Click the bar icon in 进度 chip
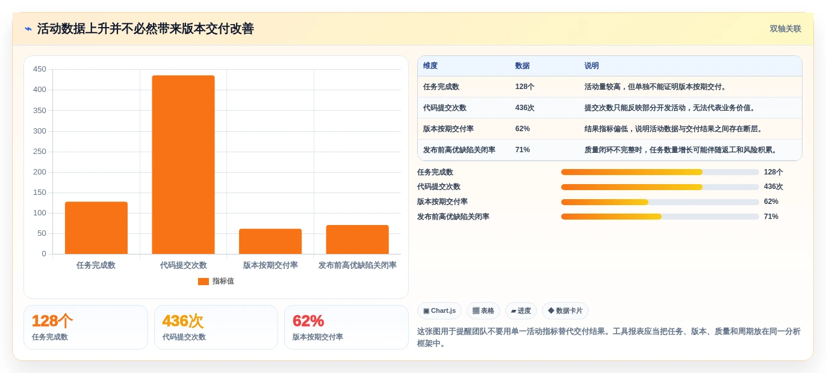 514,311
